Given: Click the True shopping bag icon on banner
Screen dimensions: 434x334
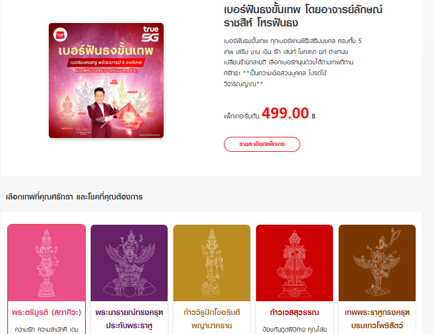Looking at the screenshot, I should tap(60, 35).
